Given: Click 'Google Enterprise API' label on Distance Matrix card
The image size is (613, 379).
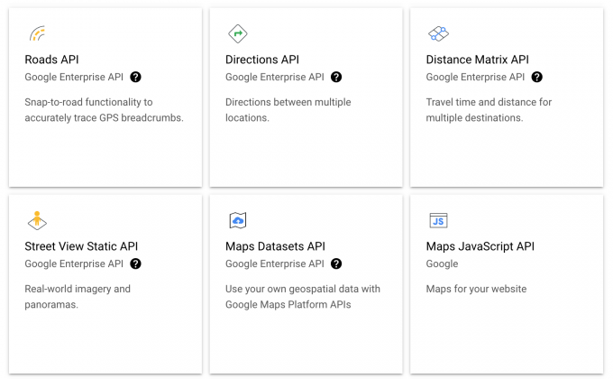Looking at the screenshot, I should (x=475, y=77).
